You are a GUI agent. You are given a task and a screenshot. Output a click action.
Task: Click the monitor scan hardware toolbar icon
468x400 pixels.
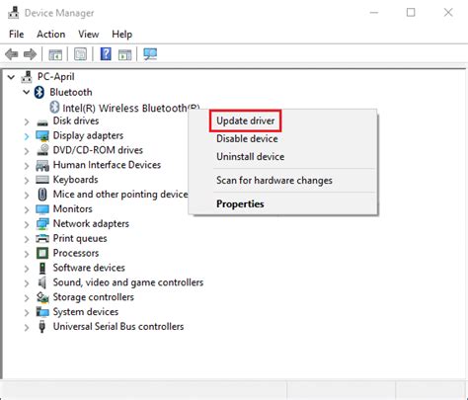[150, 54]
